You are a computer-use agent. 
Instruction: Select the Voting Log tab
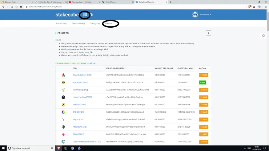[x=95, y=23]
